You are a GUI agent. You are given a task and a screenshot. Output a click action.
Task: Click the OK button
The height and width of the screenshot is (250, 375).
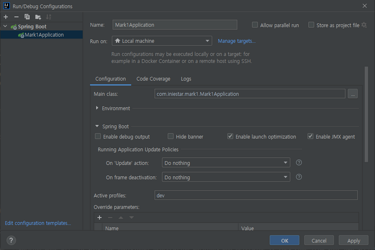[284, 240]
